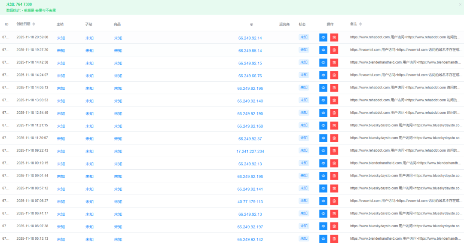Sort table by 创建日期 column
Screen dimensions: 464x244
click(34, 24)
